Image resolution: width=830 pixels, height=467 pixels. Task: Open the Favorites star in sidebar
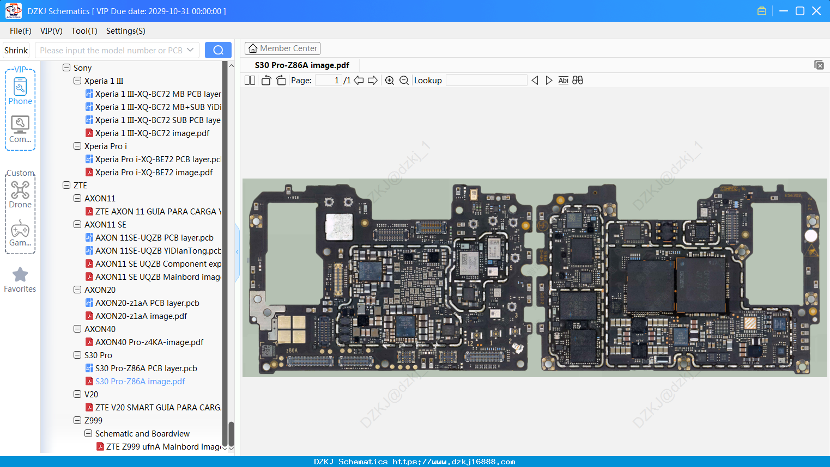[x=20, y=280]
